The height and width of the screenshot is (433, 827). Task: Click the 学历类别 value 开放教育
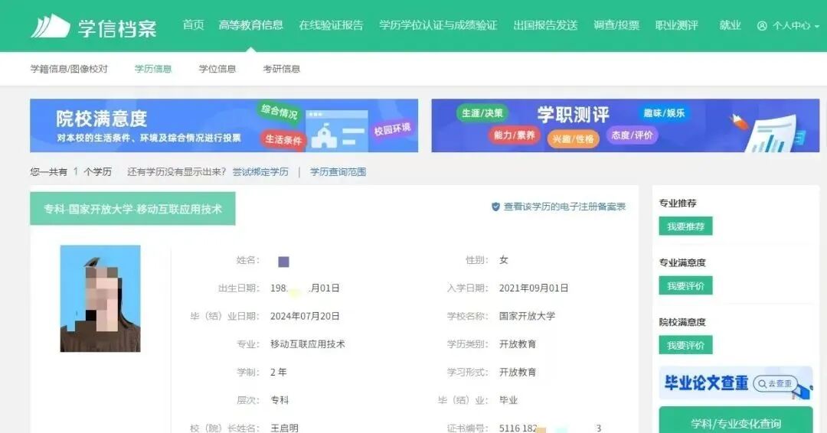(518, 344)
